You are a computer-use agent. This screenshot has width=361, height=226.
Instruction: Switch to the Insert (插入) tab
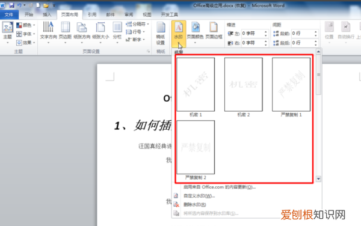(47, 14)
